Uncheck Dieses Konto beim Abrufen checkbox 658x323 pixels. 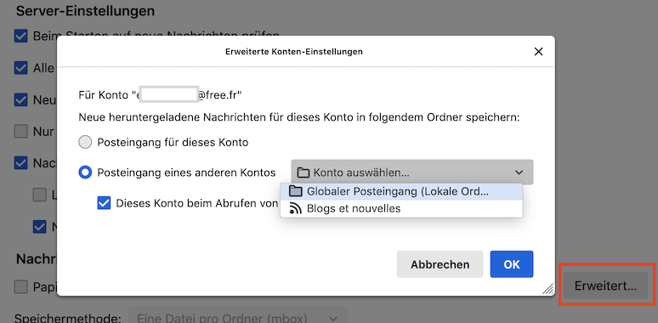[x=104, y=203]
